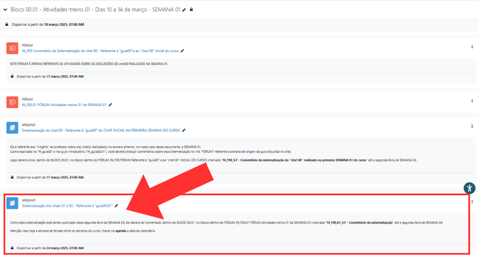Click forum icon for f4_F00 Comentário da Sistematização
Screen dimensions: 479x258
(x=12, y=48)
